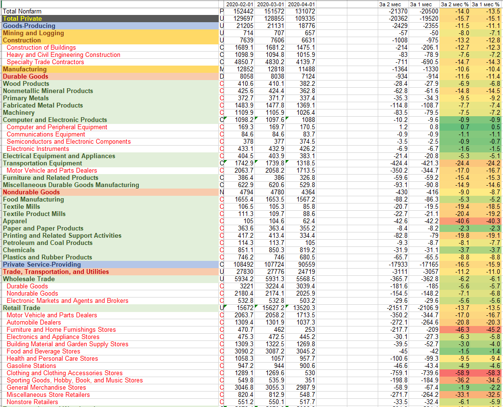Click Computer and Peripheral Equipment label
The image size is (503, 407).
[57, 127]
